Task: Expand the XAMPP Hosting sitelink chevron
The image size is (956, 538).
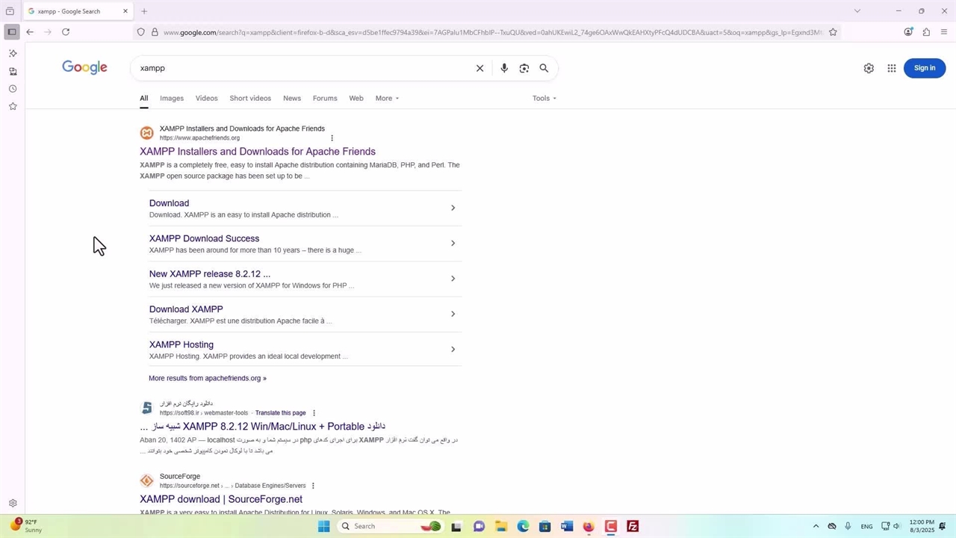Action: coord(453,349)
